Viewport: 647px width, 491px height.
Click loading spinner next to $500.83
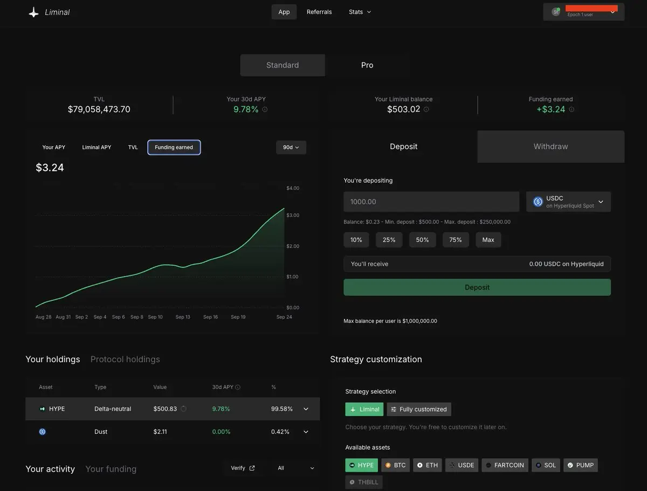pyautogui.click(x=183, y=409)
